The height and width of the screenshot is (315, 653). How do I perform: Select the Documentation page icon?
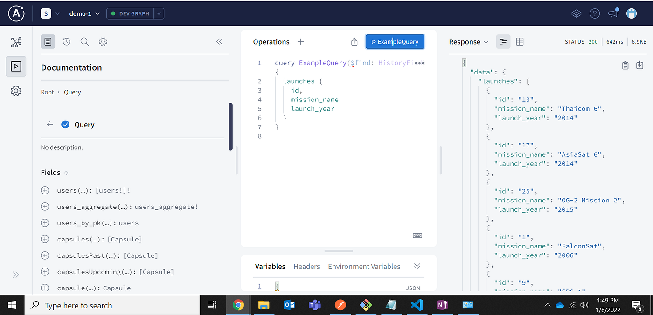pos(48,42)
